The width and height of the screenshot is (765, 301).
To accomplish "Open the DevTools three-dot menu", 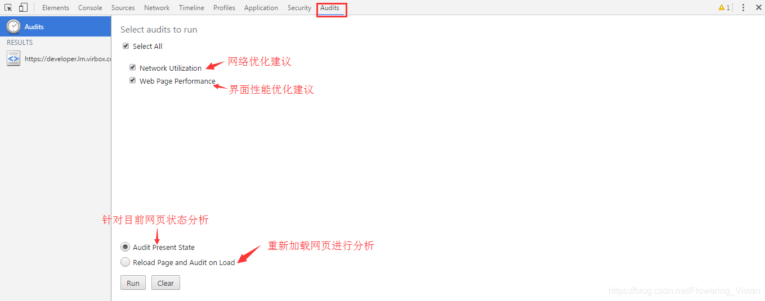I will pos(743,8).
